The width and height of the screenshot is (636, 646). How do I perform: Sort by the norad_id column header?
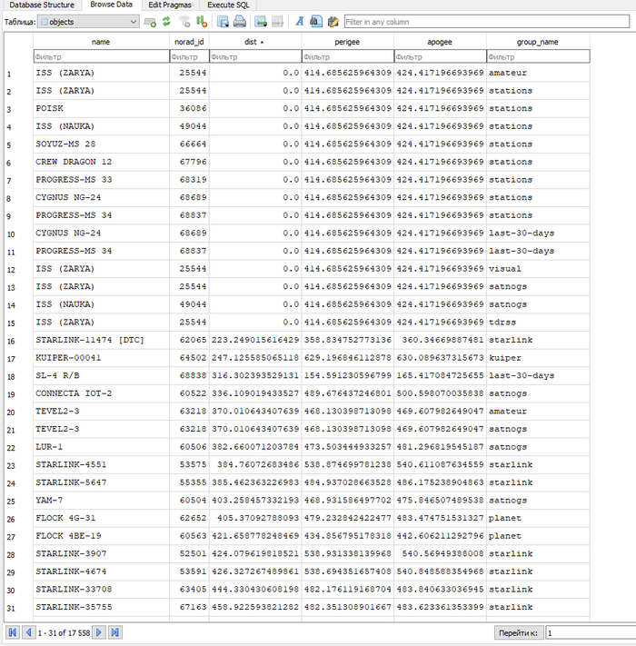(x=190, y=42)
